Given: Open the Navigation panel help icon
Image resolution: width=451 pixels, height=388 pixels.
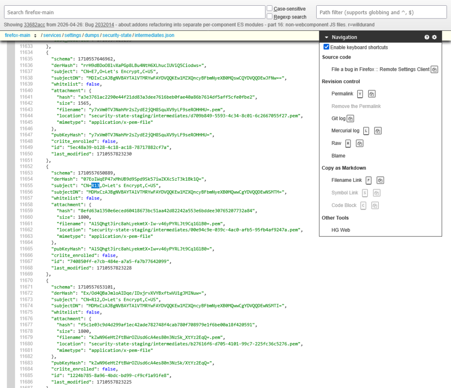Looking at the screenshot, I should tap(427, 37).
